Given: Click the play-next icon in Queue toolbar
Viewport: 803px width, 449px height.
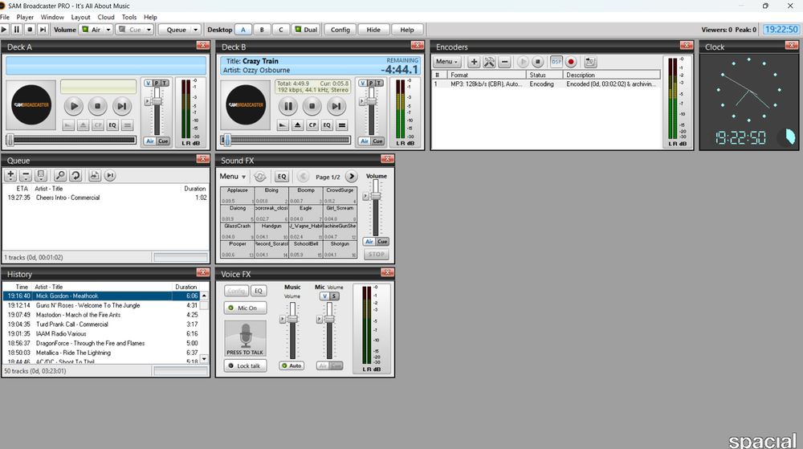Looking at the screenshot, I should point(110,176).
